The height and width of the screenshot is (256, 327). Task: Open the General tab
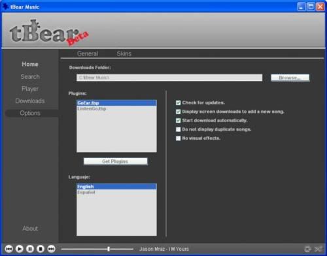(x=88, y=54)
